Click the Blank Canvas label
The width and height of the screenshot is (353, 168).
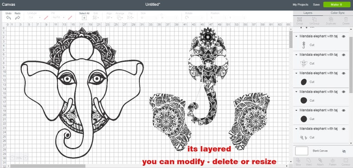tap(320, 151)
